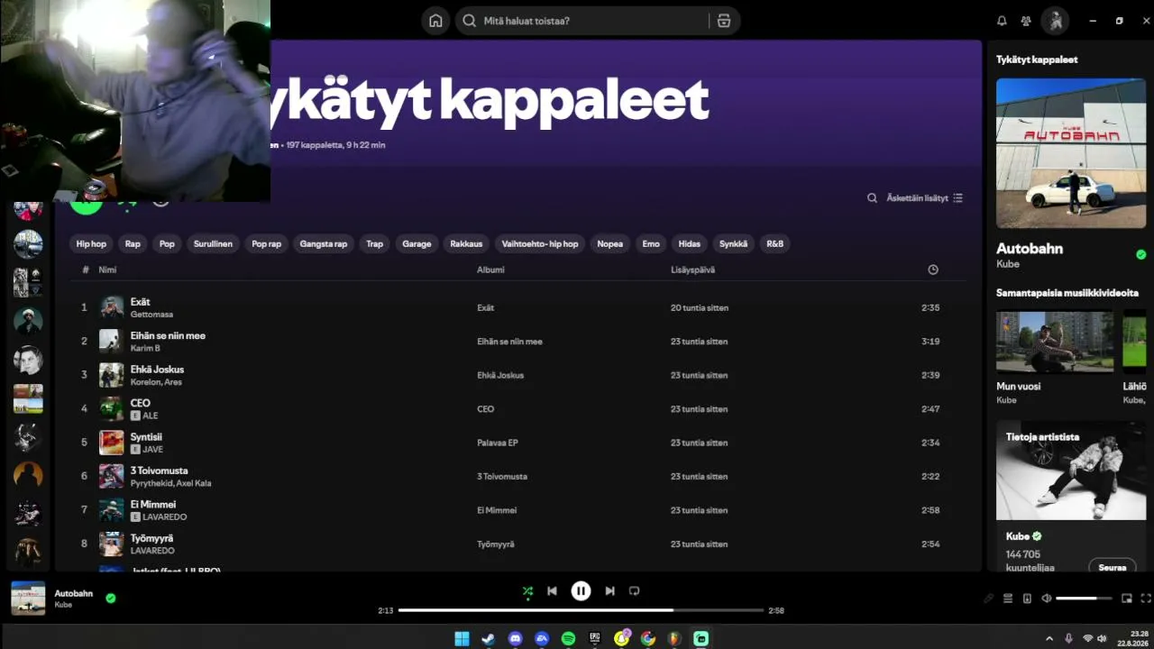Toggle the green check in the Autobahn panel

[1140, 255]
